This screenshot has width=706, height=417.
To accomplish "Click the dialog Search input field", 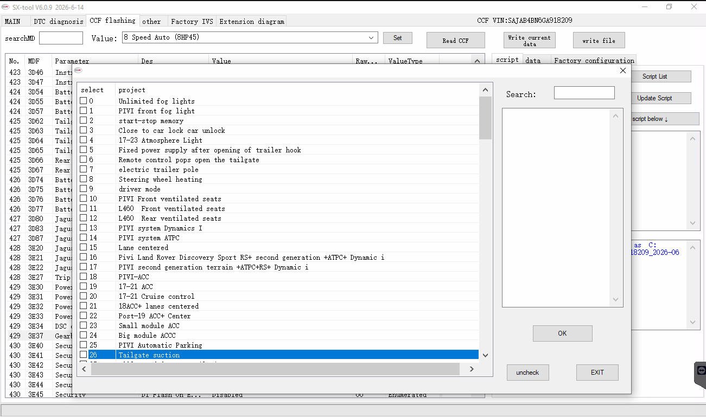I will [x=584, y=93].
